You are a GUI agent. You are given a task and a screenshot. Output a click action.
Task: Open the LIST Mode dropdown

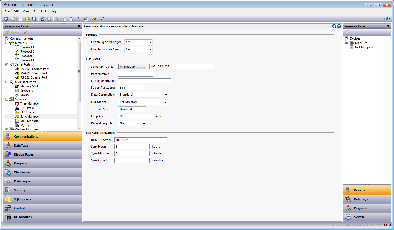(143, 102)
